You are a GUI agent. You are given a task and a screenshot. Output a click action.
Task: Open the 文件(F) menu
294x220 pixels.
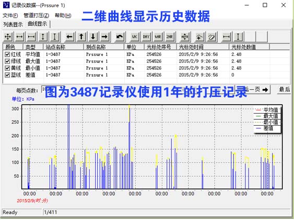(10, 15)
